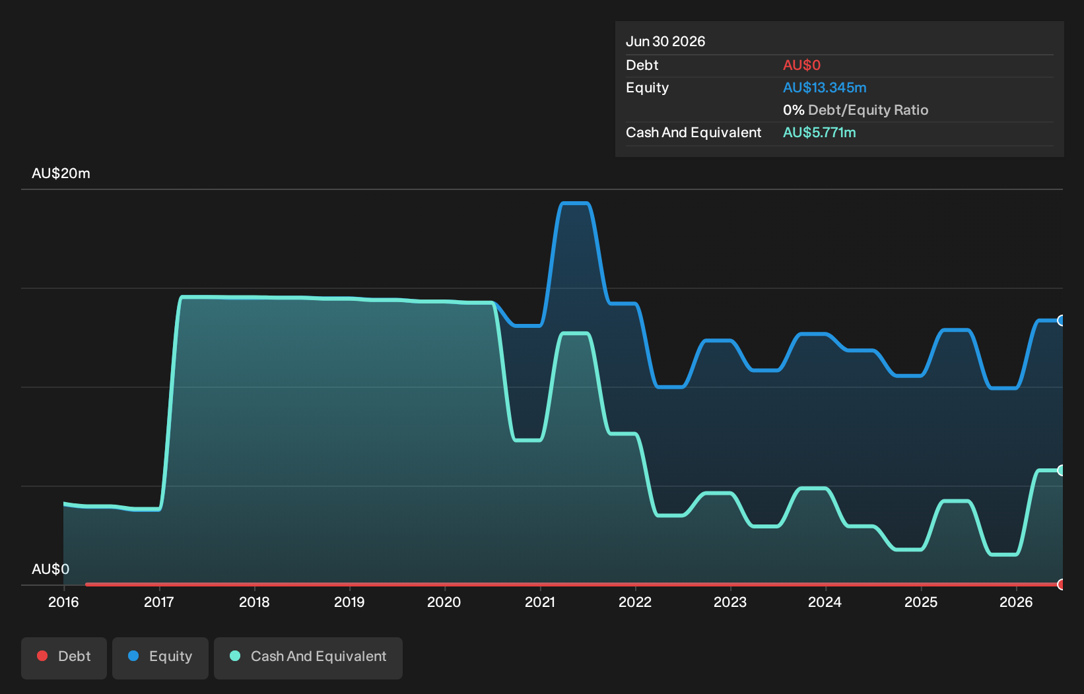This screenshot has width=1084, height=694.
Task: Click the red Debt endpoint marker
Action: point(1062,584)
